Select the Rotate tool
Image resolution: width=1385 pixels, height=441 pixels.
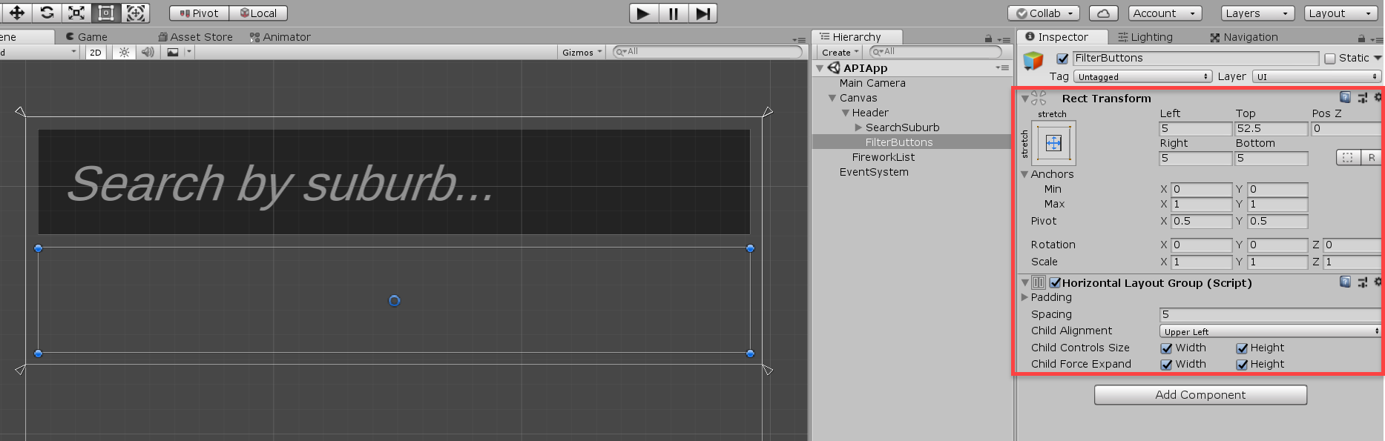47,13
